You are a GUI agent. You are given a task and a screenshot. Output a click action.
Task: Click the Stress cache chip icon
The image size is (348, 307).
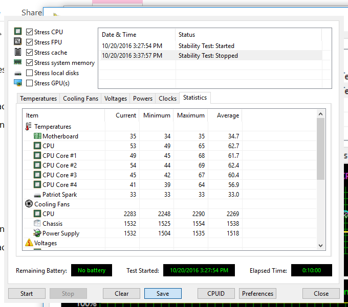[x=18, y=52]
